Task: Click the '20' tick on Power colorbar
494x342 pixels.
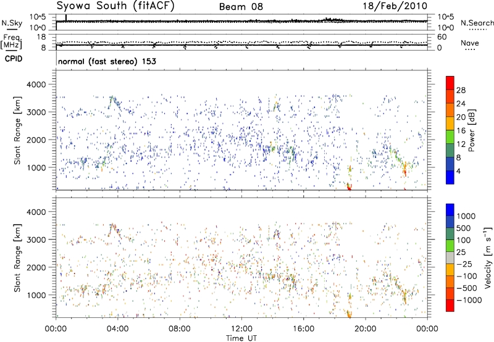Action: tap(461, 117)
